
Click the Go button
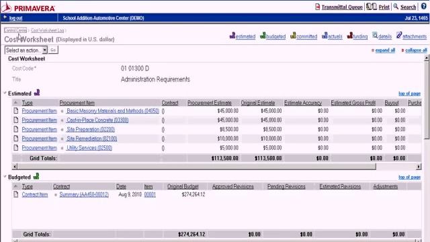click(x=53, y=50)
